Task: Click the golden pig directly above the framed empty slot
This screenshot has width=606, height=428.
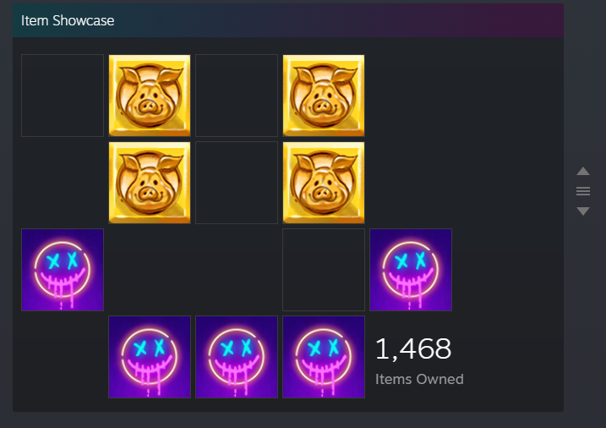Action: click(324, 183)
